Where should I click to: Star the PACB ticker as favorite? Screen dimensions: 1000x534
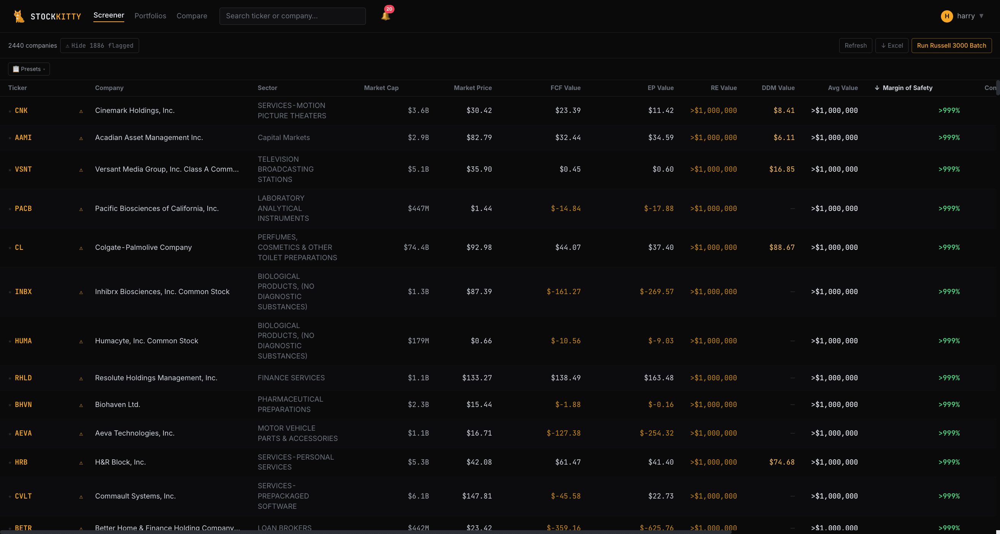pos(10,209)
